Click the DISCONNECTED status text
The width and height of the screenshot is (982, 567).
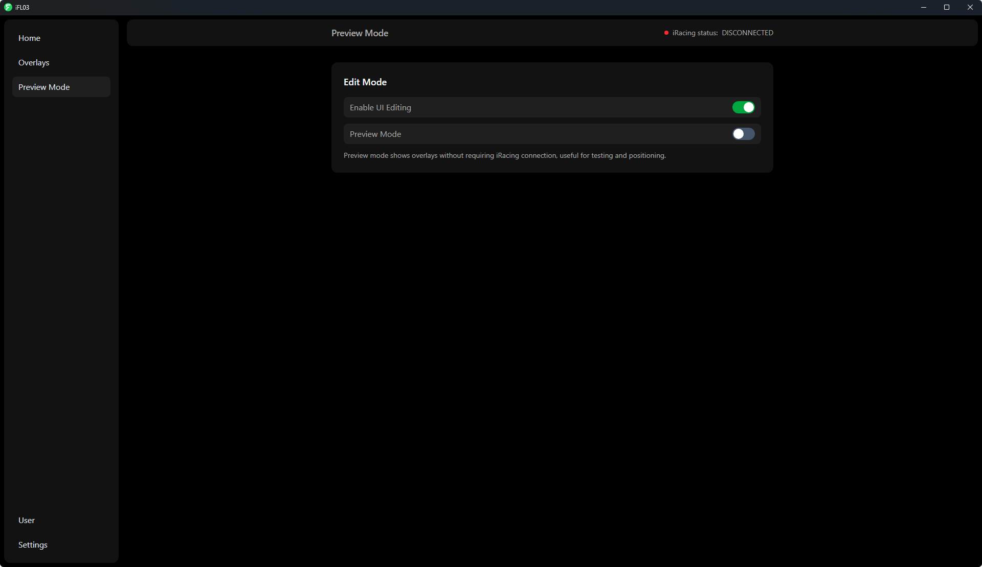pyautogui.click(x=747, y=33)
